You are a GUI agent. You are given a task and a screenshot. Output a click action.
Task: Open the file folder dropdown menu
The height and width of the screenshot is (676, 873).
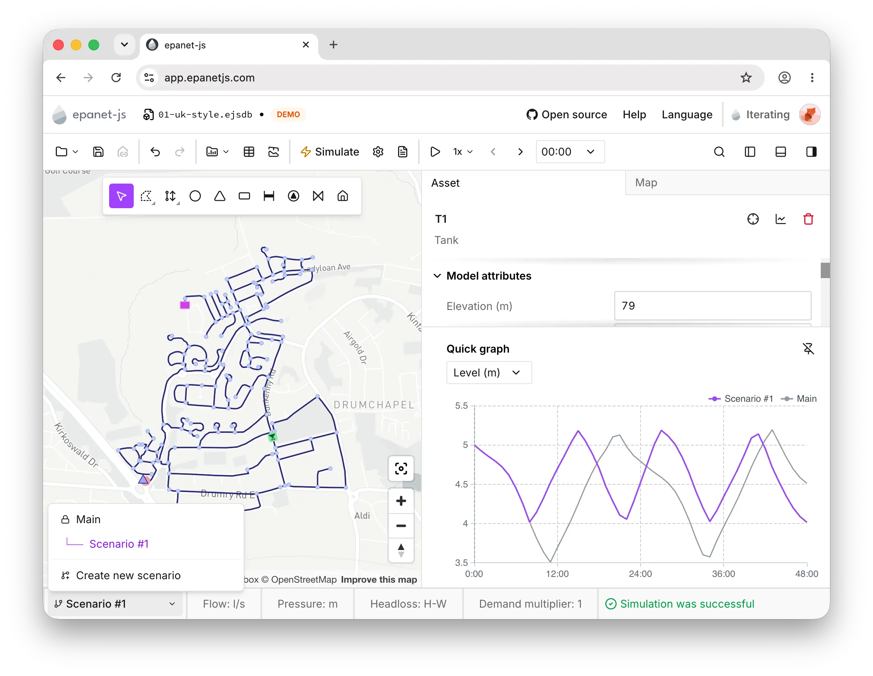(67, 152)
